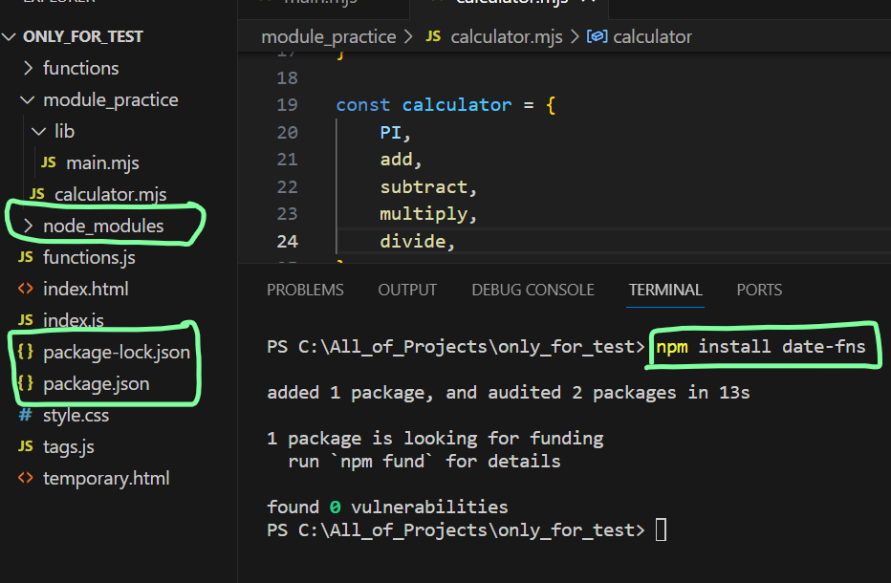Click the 'npm install date-fns' command text
Viewport: 891px width, 583px height.
pos(760,347)
